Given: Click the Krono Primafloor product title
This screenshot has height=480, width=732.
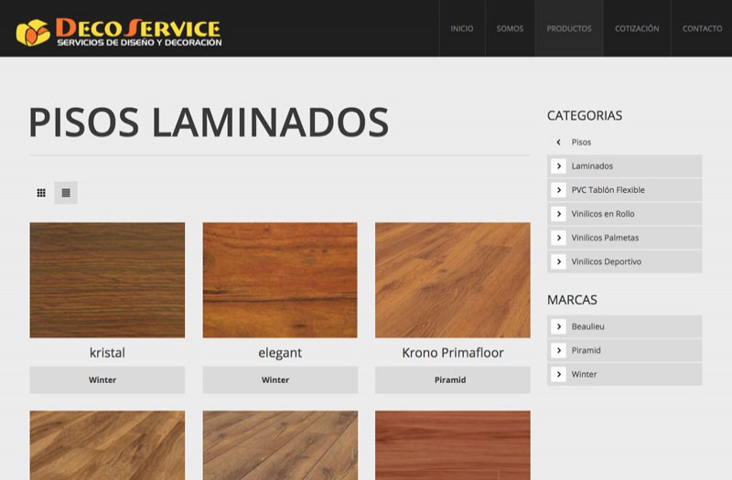Looking at the screenshot, I should (453, 353).
